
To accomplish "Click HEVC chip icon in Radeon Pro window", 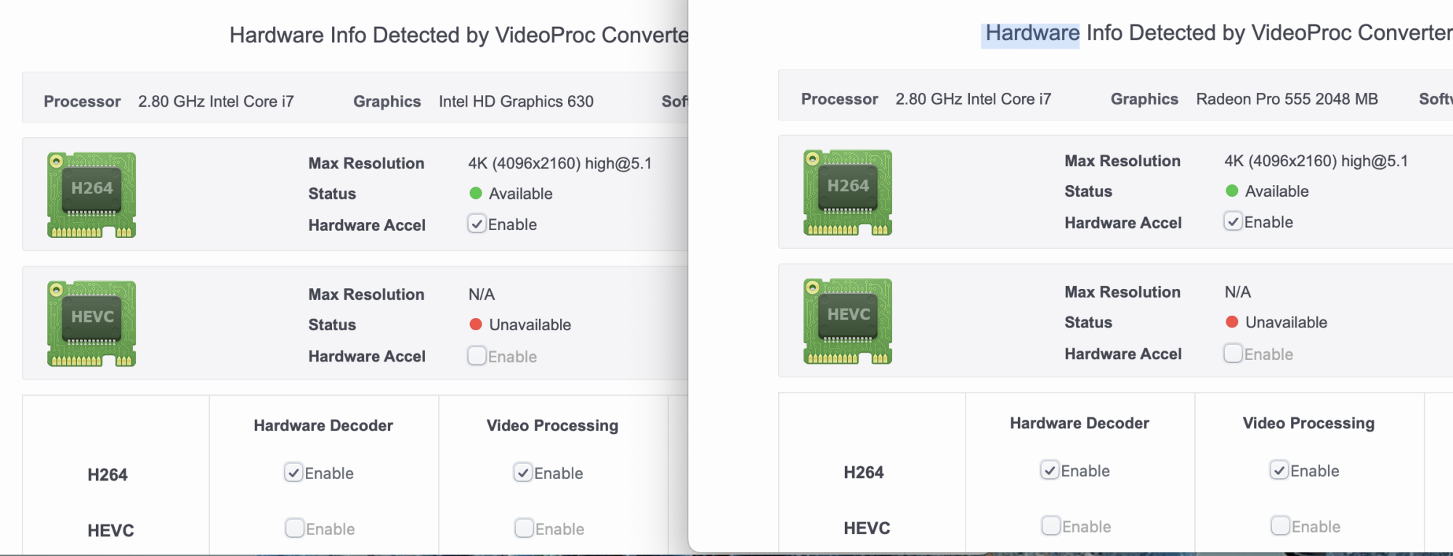I will pyautogui.click(x=848, y=321).
